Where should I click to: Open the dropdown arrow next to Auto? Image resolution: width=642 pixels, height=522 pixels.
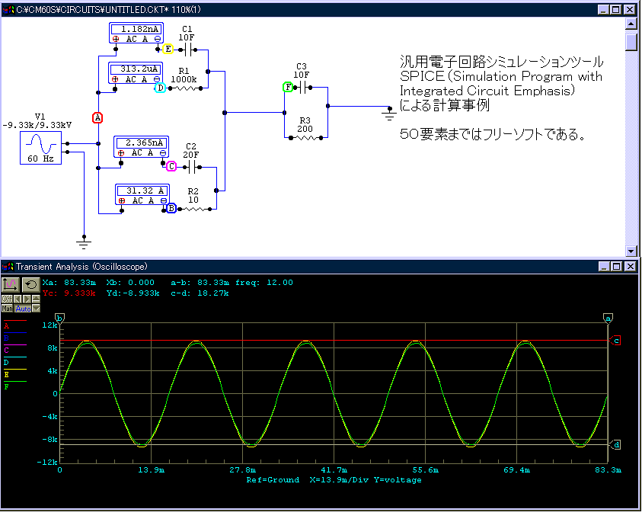pos(36,309)
